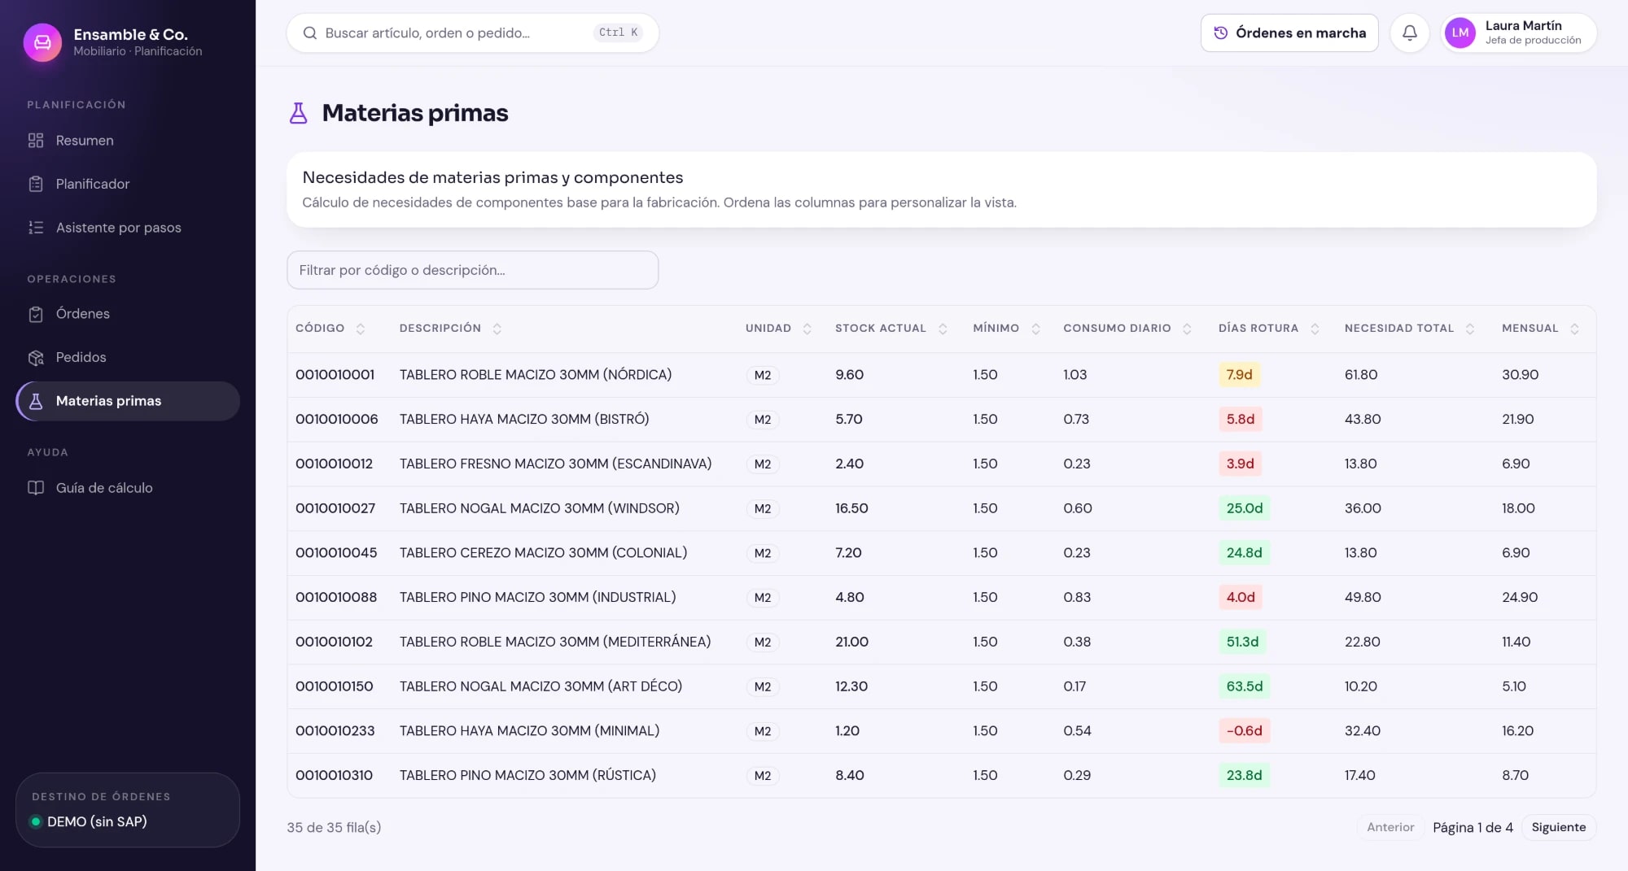This screenshot has width=1628, height=871.
Task: Open Pedidos from sidebar
Action: [128, 358]
